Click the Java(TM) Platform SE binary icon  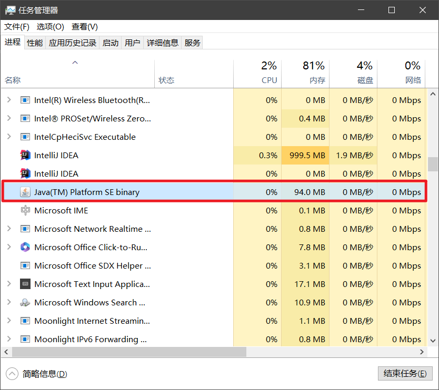[x=25, y=192]
